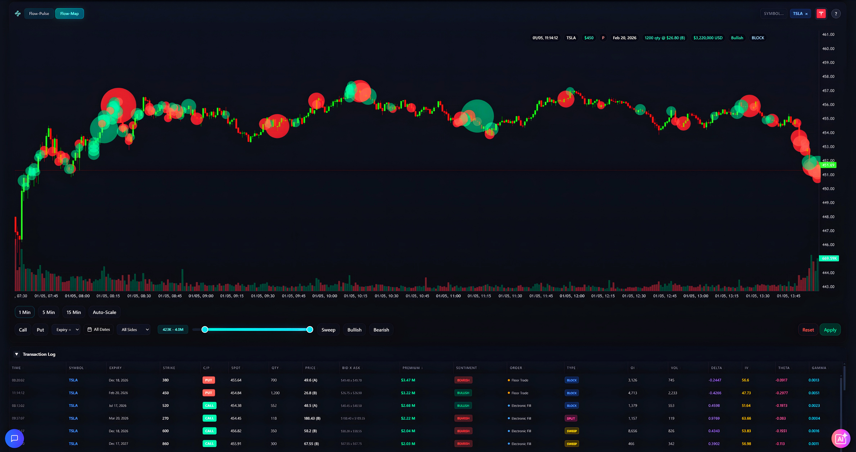
Task: Click the 451.69 current price label
Action: [828, 165]
